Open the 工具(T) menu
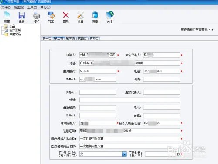This screenshot has height=164, width=218. (x=32, y=7)
